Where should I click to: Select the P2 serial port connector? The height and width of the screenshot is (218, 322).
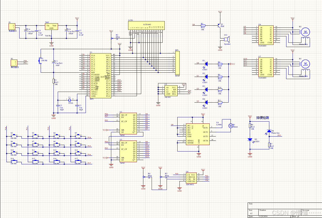click(14, 63)
